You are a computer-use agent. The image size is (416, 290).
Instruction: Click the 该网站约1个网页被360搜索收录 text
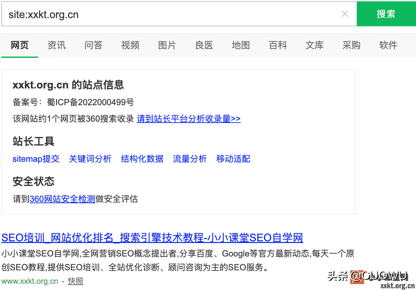tap(73, 119)
